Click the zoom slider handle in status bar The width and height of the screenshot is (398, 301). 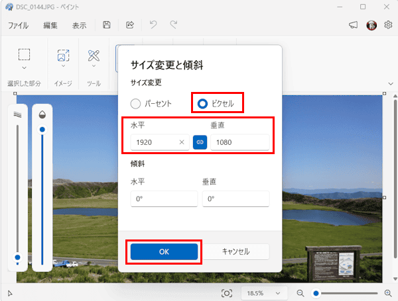coord(316,293)
